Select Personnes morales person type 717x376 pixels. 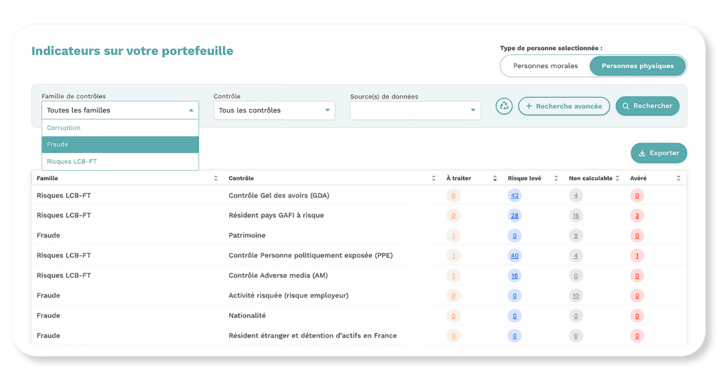click(x=546, y=66)
